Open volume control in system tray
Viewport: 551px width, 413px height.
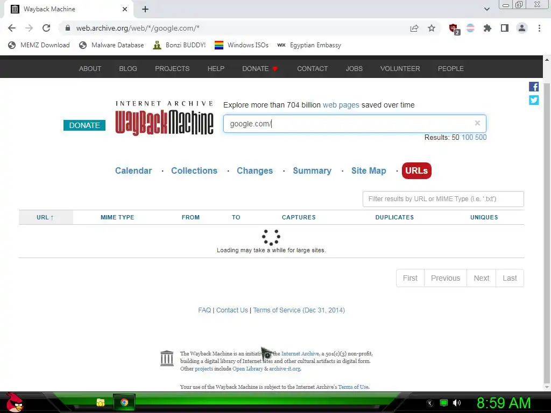pos(456,403)
